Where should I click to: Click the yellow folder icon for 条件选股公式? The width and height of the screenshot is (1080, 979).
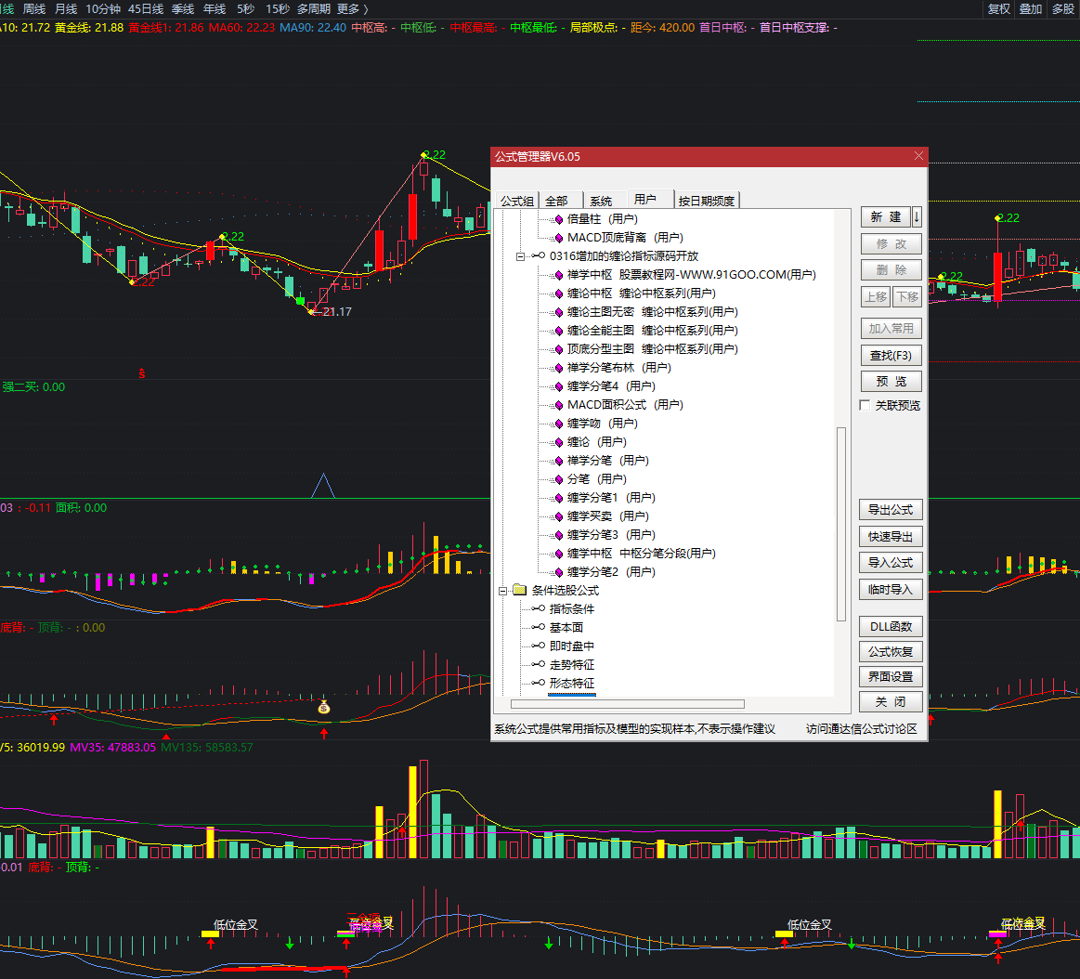click(x=519, y=591)
